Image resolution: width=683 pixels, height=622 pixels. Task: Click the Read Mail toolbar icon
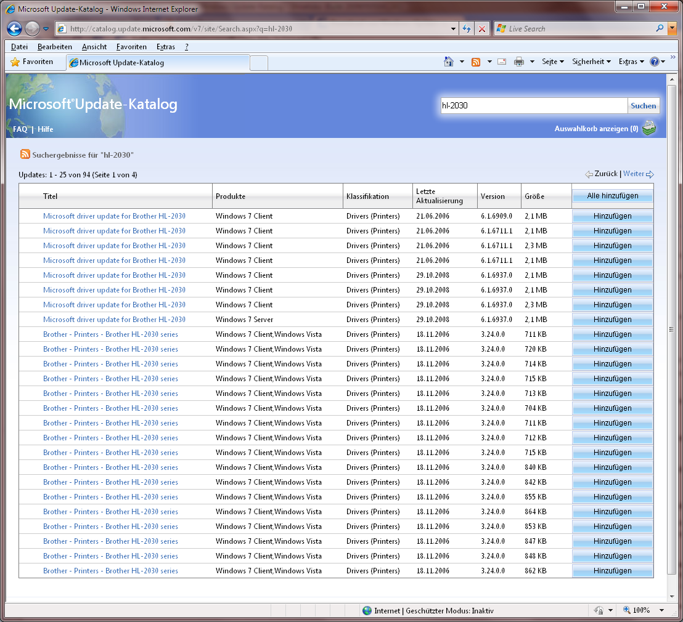502,62
